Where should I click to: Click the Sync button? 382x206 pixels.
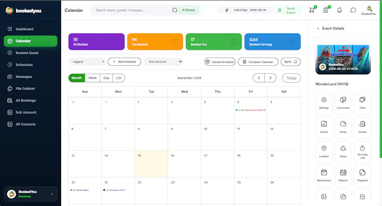[291, 62]
